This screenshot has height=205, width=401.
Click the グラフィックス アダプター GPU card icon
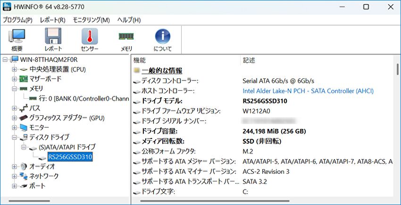click(x=24, y=118)
